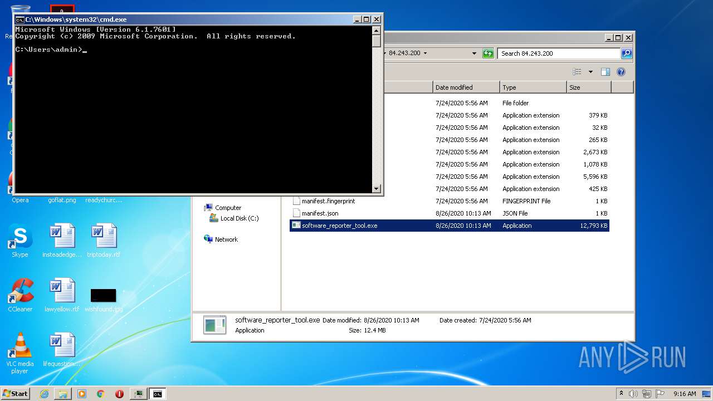This screenshot has width=713, height=401.
Task: Open lawyellow.rtf document on desktop
Action: pyautogui.click(x=62, y=295)
